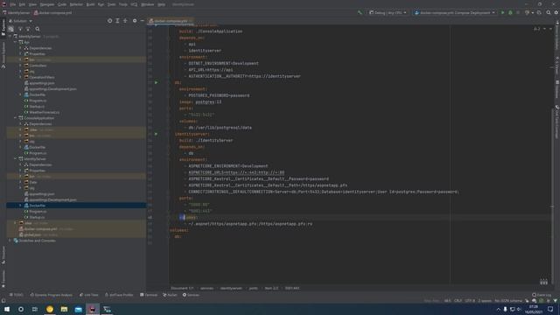Open the dotTrace Profiler tool window

point(119,295)
